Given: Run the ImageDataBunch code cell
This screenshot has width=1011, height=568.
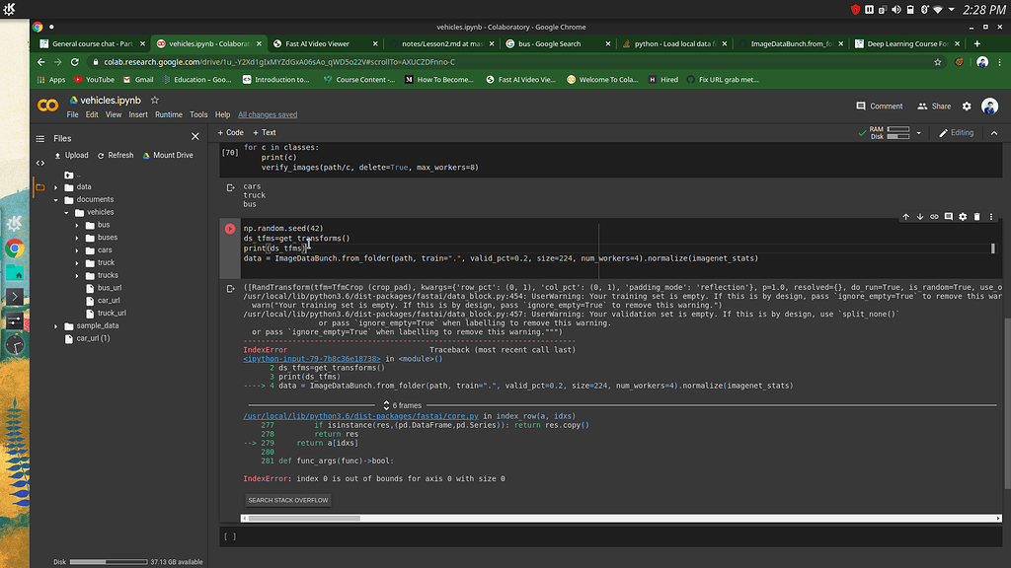Looking at the screenshot, I should click(228, 229).
